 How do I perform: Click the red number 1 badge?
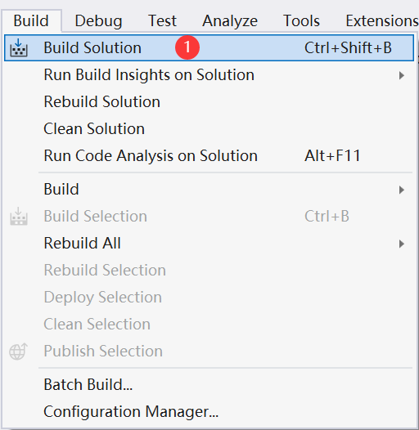tap(187, 47)
